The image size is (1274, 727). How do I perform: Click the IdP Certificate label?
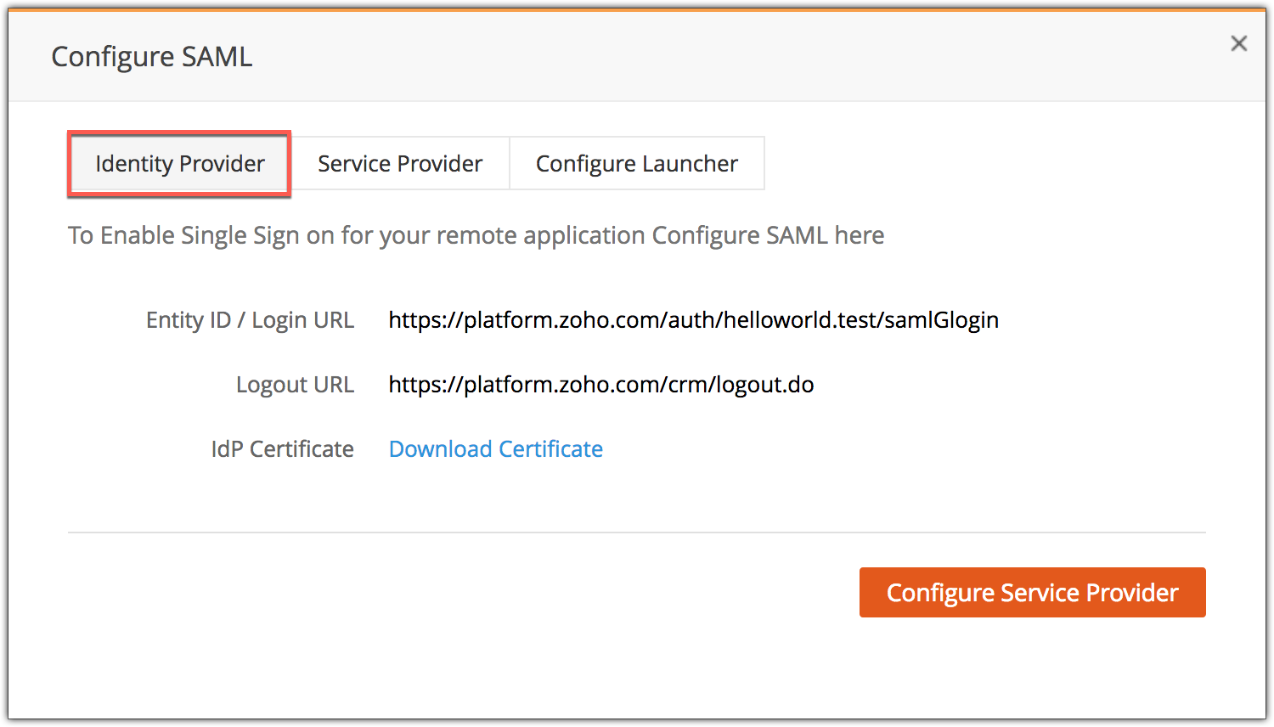tap(282, 449)
